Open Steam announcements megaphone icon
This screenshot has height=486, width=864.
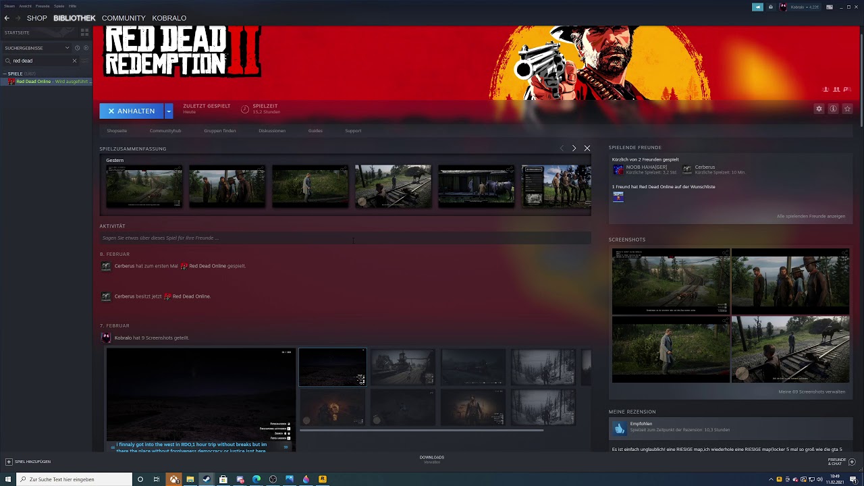pos(757,7)
